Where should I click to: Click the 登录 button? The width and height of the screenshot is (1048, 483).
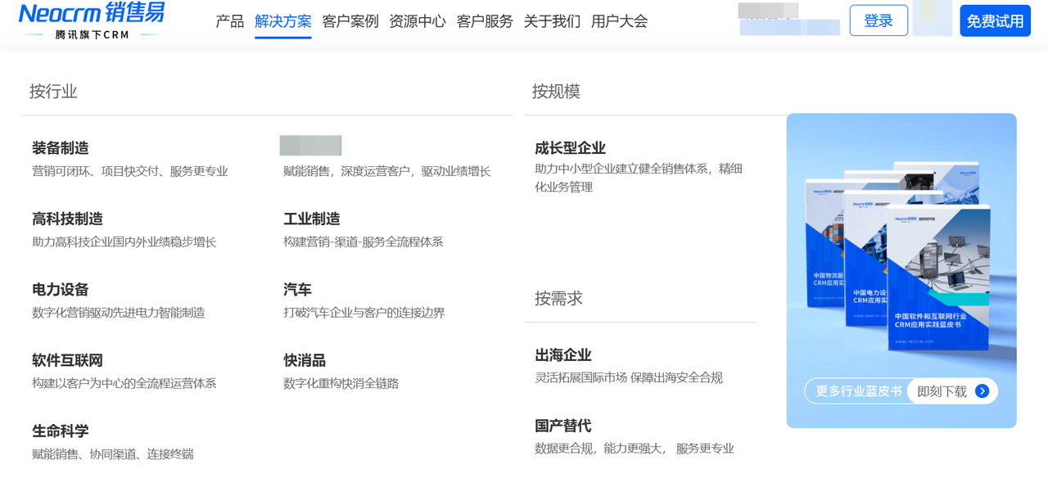pos(879,20)
